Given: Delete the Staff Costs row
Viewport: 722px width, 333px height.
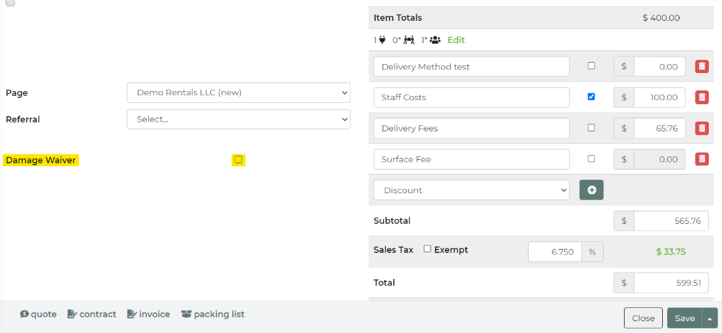Looking at the screenshot, I should [x=702, y=97].
